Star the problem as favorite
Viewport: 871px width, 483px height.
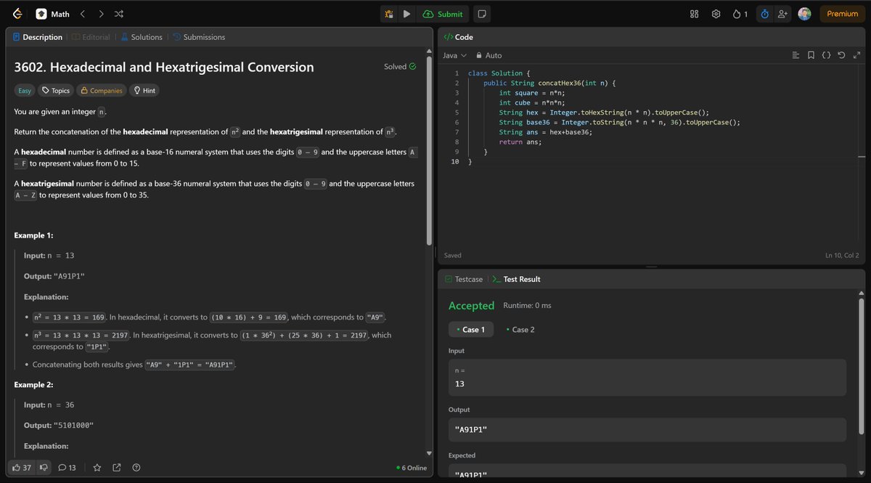pos(97,468)
